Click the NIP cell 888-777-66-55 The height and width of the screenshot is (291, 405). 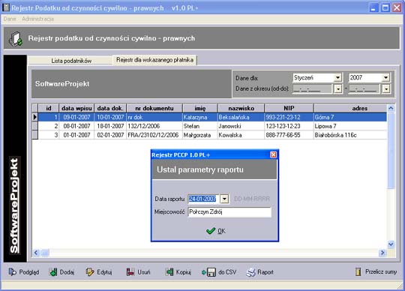(x=289, y=135)
